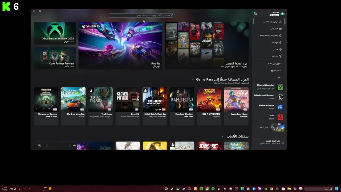Open the weather widget showing 34°C
341x192 pixels.
[47, 189]
